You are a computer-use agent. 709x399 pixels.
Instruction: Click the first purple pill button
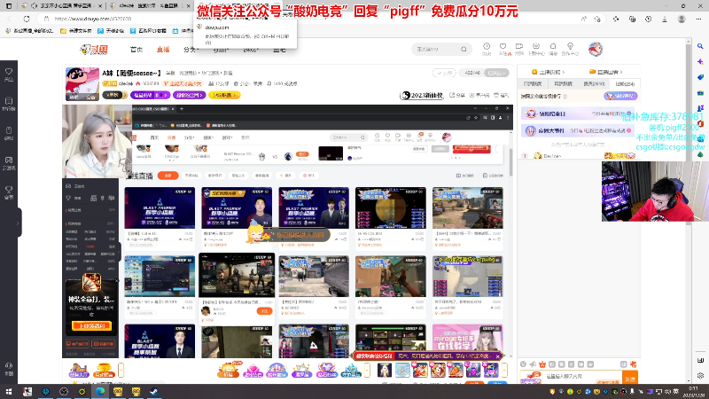tap(150, 95)
